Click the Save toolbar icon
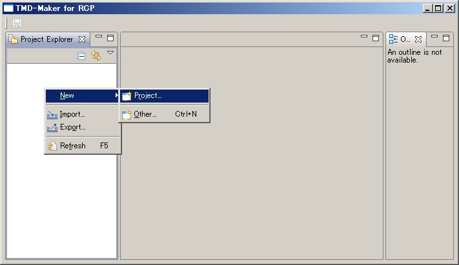The image size is (459, 265). click(17, 23)
